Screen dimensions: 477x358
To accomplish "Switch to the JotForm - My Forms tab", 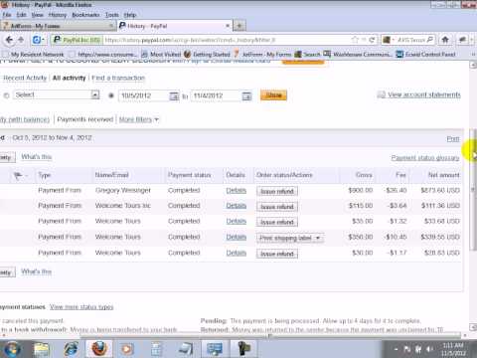I will click(58, 26).
